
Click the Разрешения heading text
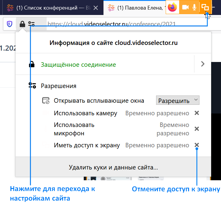point(59,86)
